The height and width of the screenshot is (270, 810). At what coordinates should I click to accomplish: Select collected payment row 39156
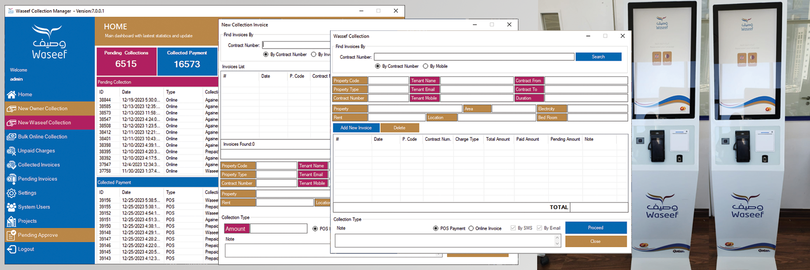pos(157,201)
